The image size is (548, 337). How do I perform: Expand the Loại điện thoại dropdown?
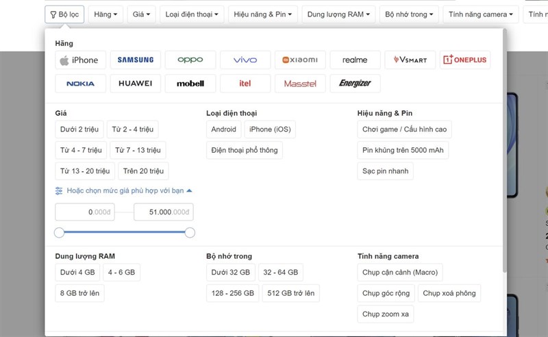point(192,14)
